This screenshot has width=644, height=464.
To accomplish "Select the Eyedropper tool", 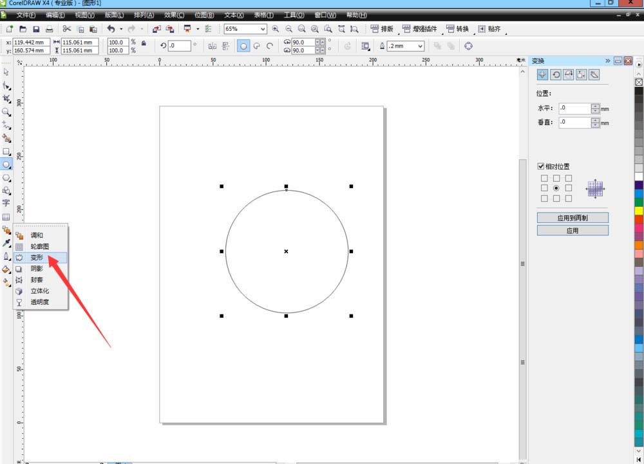I will click(x=6, y=243).
